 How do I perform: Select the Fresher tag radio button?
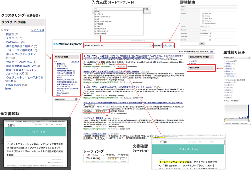click(x=225, y=68)
